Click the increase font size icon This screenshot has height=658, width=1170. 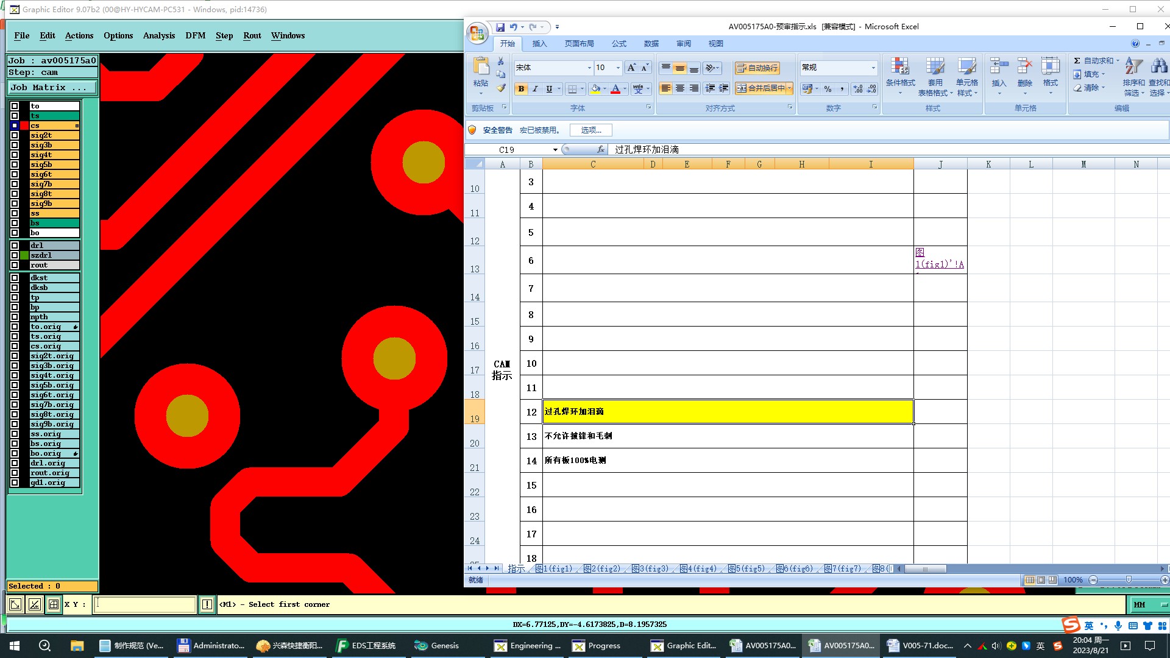631,68
